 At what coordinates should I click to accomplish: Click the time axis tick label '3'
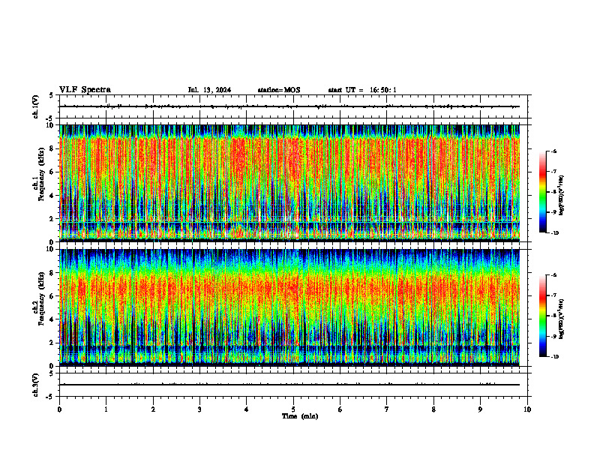tap(199, 409)
